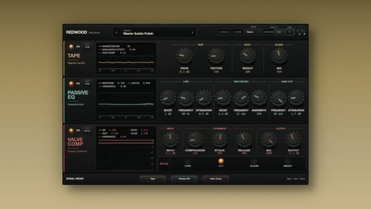Go to the next preset arrow

192,33
